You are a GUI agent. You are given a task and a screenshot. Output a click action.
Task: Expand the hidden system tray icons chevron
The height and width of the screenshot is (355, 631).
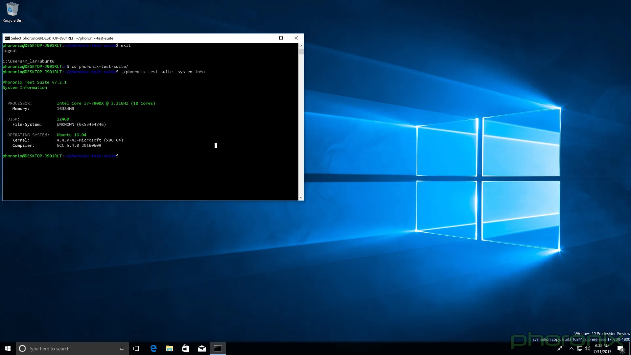click(x=572, y=348)
